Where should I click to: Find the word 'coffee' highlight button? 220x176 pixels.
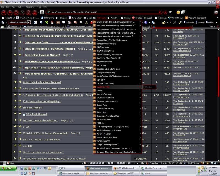[210, 23]
